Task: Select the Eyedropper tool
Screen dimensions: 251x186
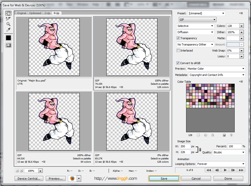Action: point(8,30)
